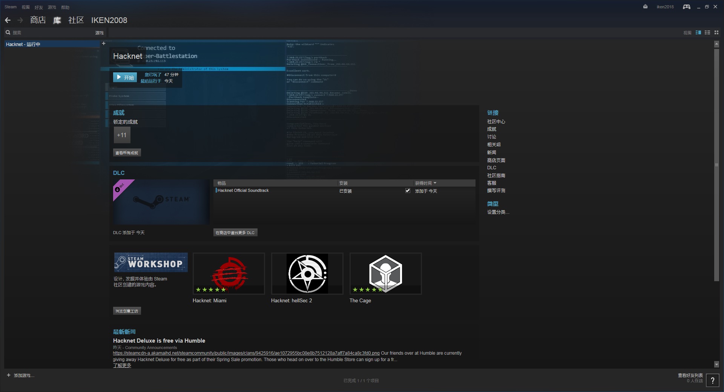Viewport: 724px width, 392px height.
Task: Open the notifications inbox icon
Action: tap(645, 6)
